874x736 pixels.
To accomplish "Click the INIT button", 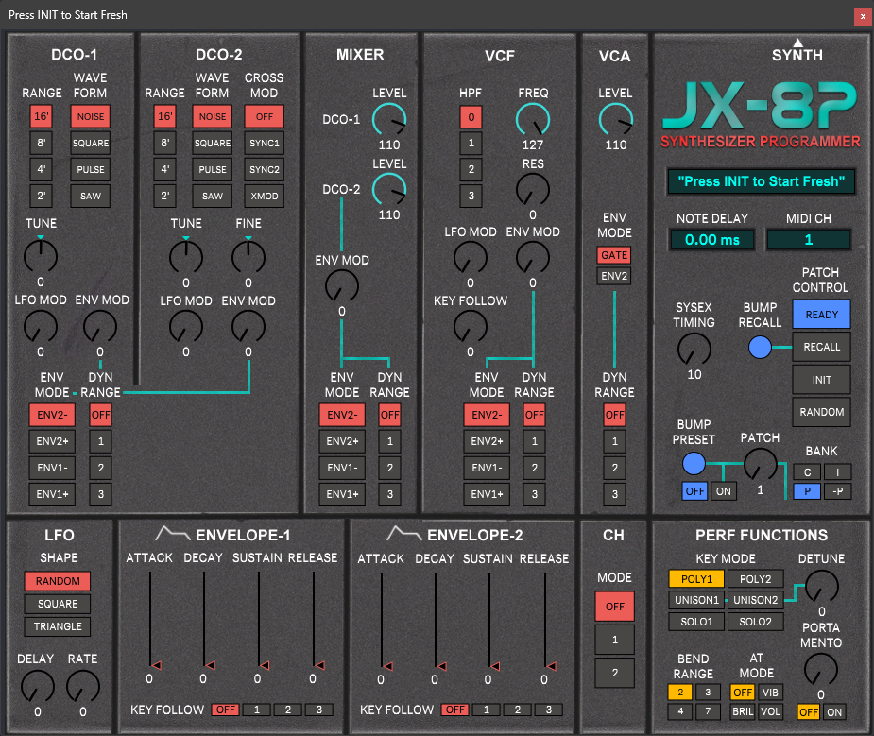I will coord(822,380).
